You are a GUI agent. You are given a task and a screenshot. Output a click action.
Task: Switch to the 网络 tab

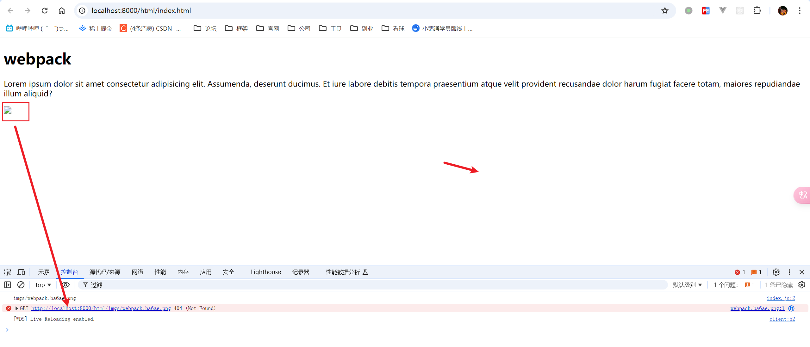137,272
